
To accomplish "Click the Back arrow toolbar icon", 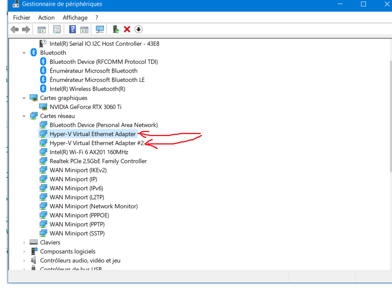I will tap(14, 29).
